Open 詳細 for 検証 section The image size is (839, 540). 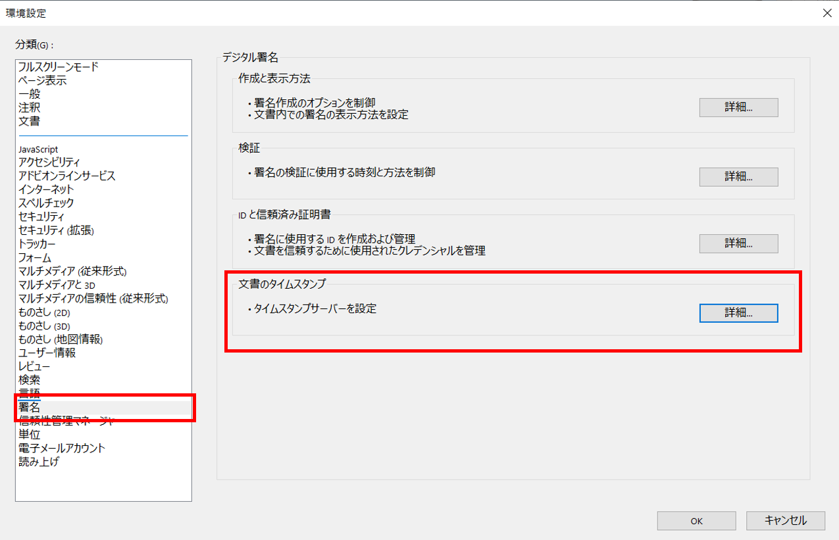[738, 176]
